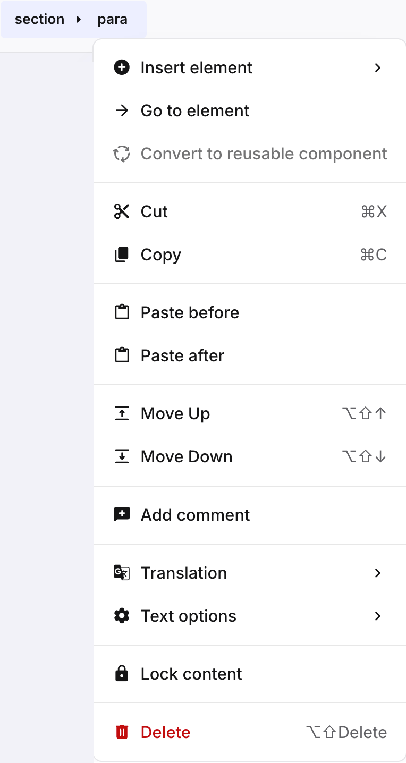Select the Insert element plus icon

click(122, 67)
